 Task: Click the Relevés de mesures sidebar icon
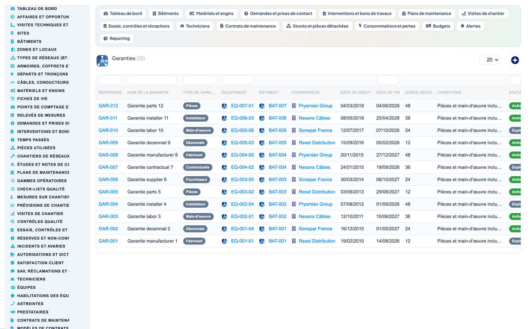tap(12, 115)
